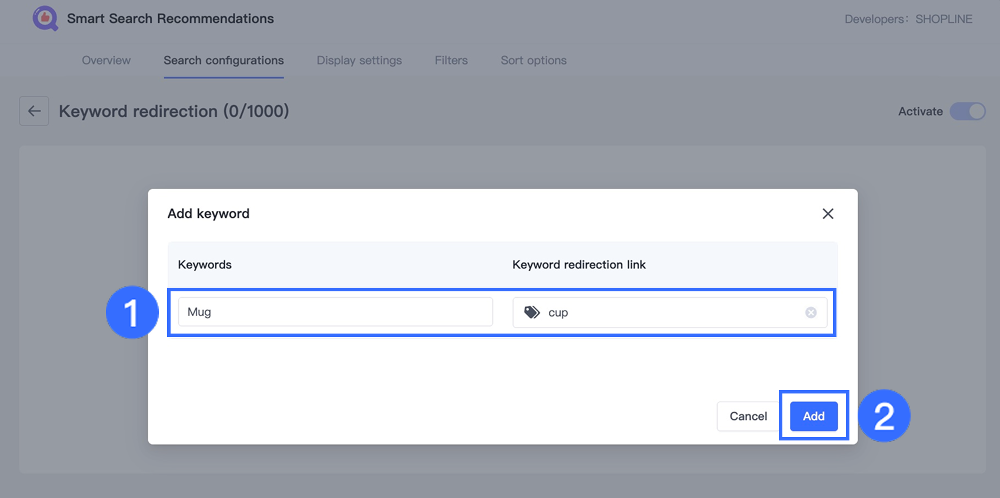The image size is (1000, 498).
Task: Click Cancel in the dialog
Action: click(x=748, y=416)
